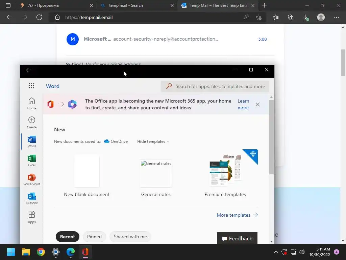Click OneDrive save location text

[119, 141]
